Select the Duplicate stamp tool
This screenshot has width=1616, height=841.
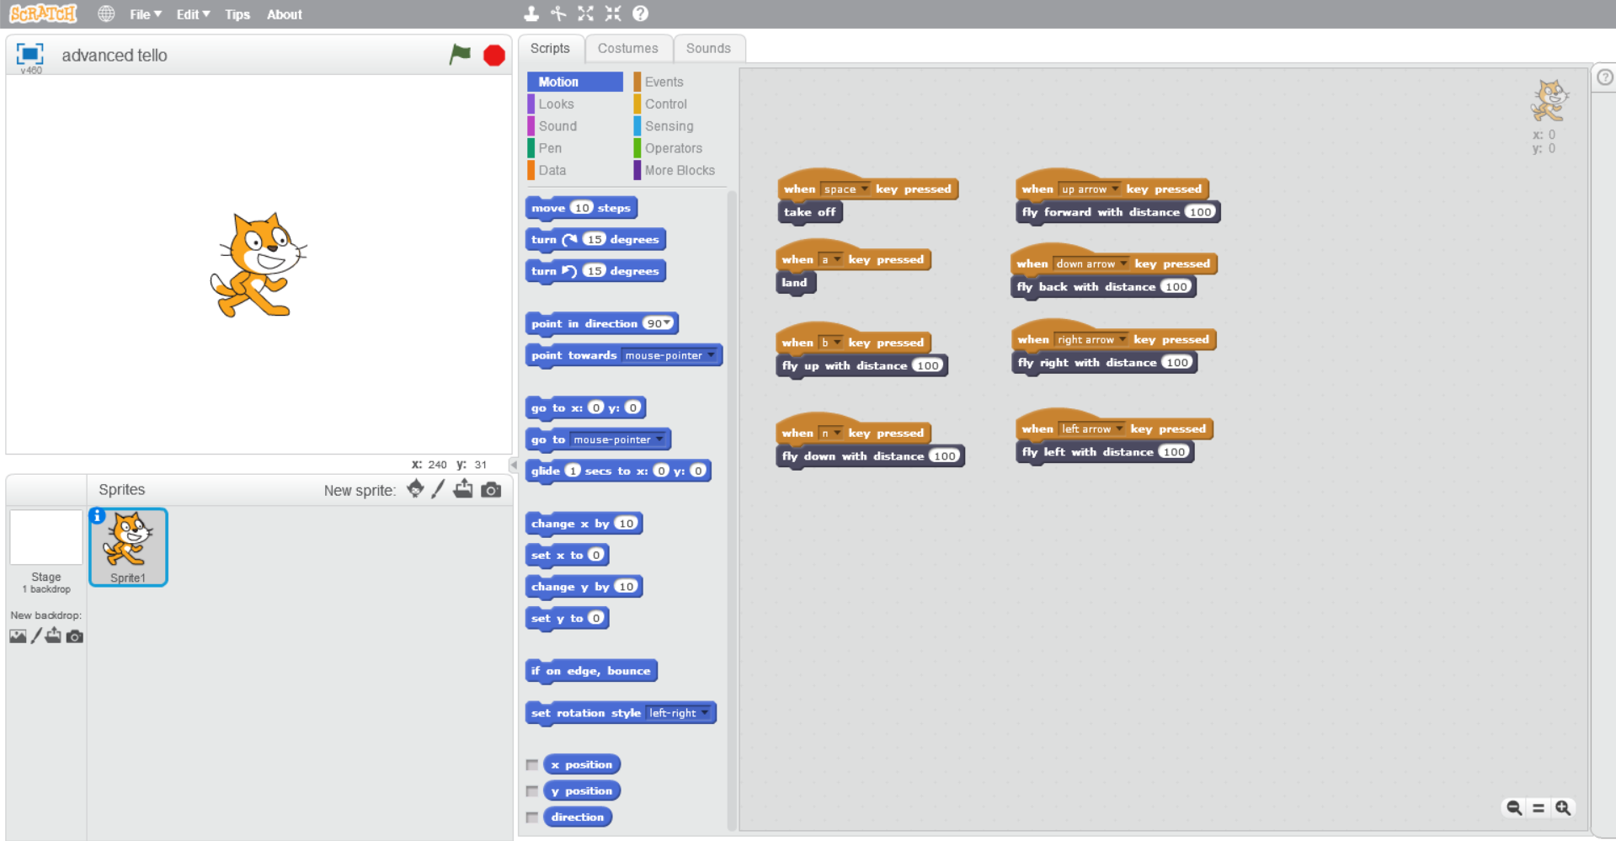pos(531,13)
